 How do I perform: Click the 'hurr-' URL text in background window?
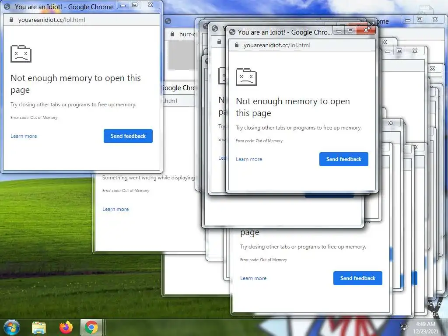[187, 34]
